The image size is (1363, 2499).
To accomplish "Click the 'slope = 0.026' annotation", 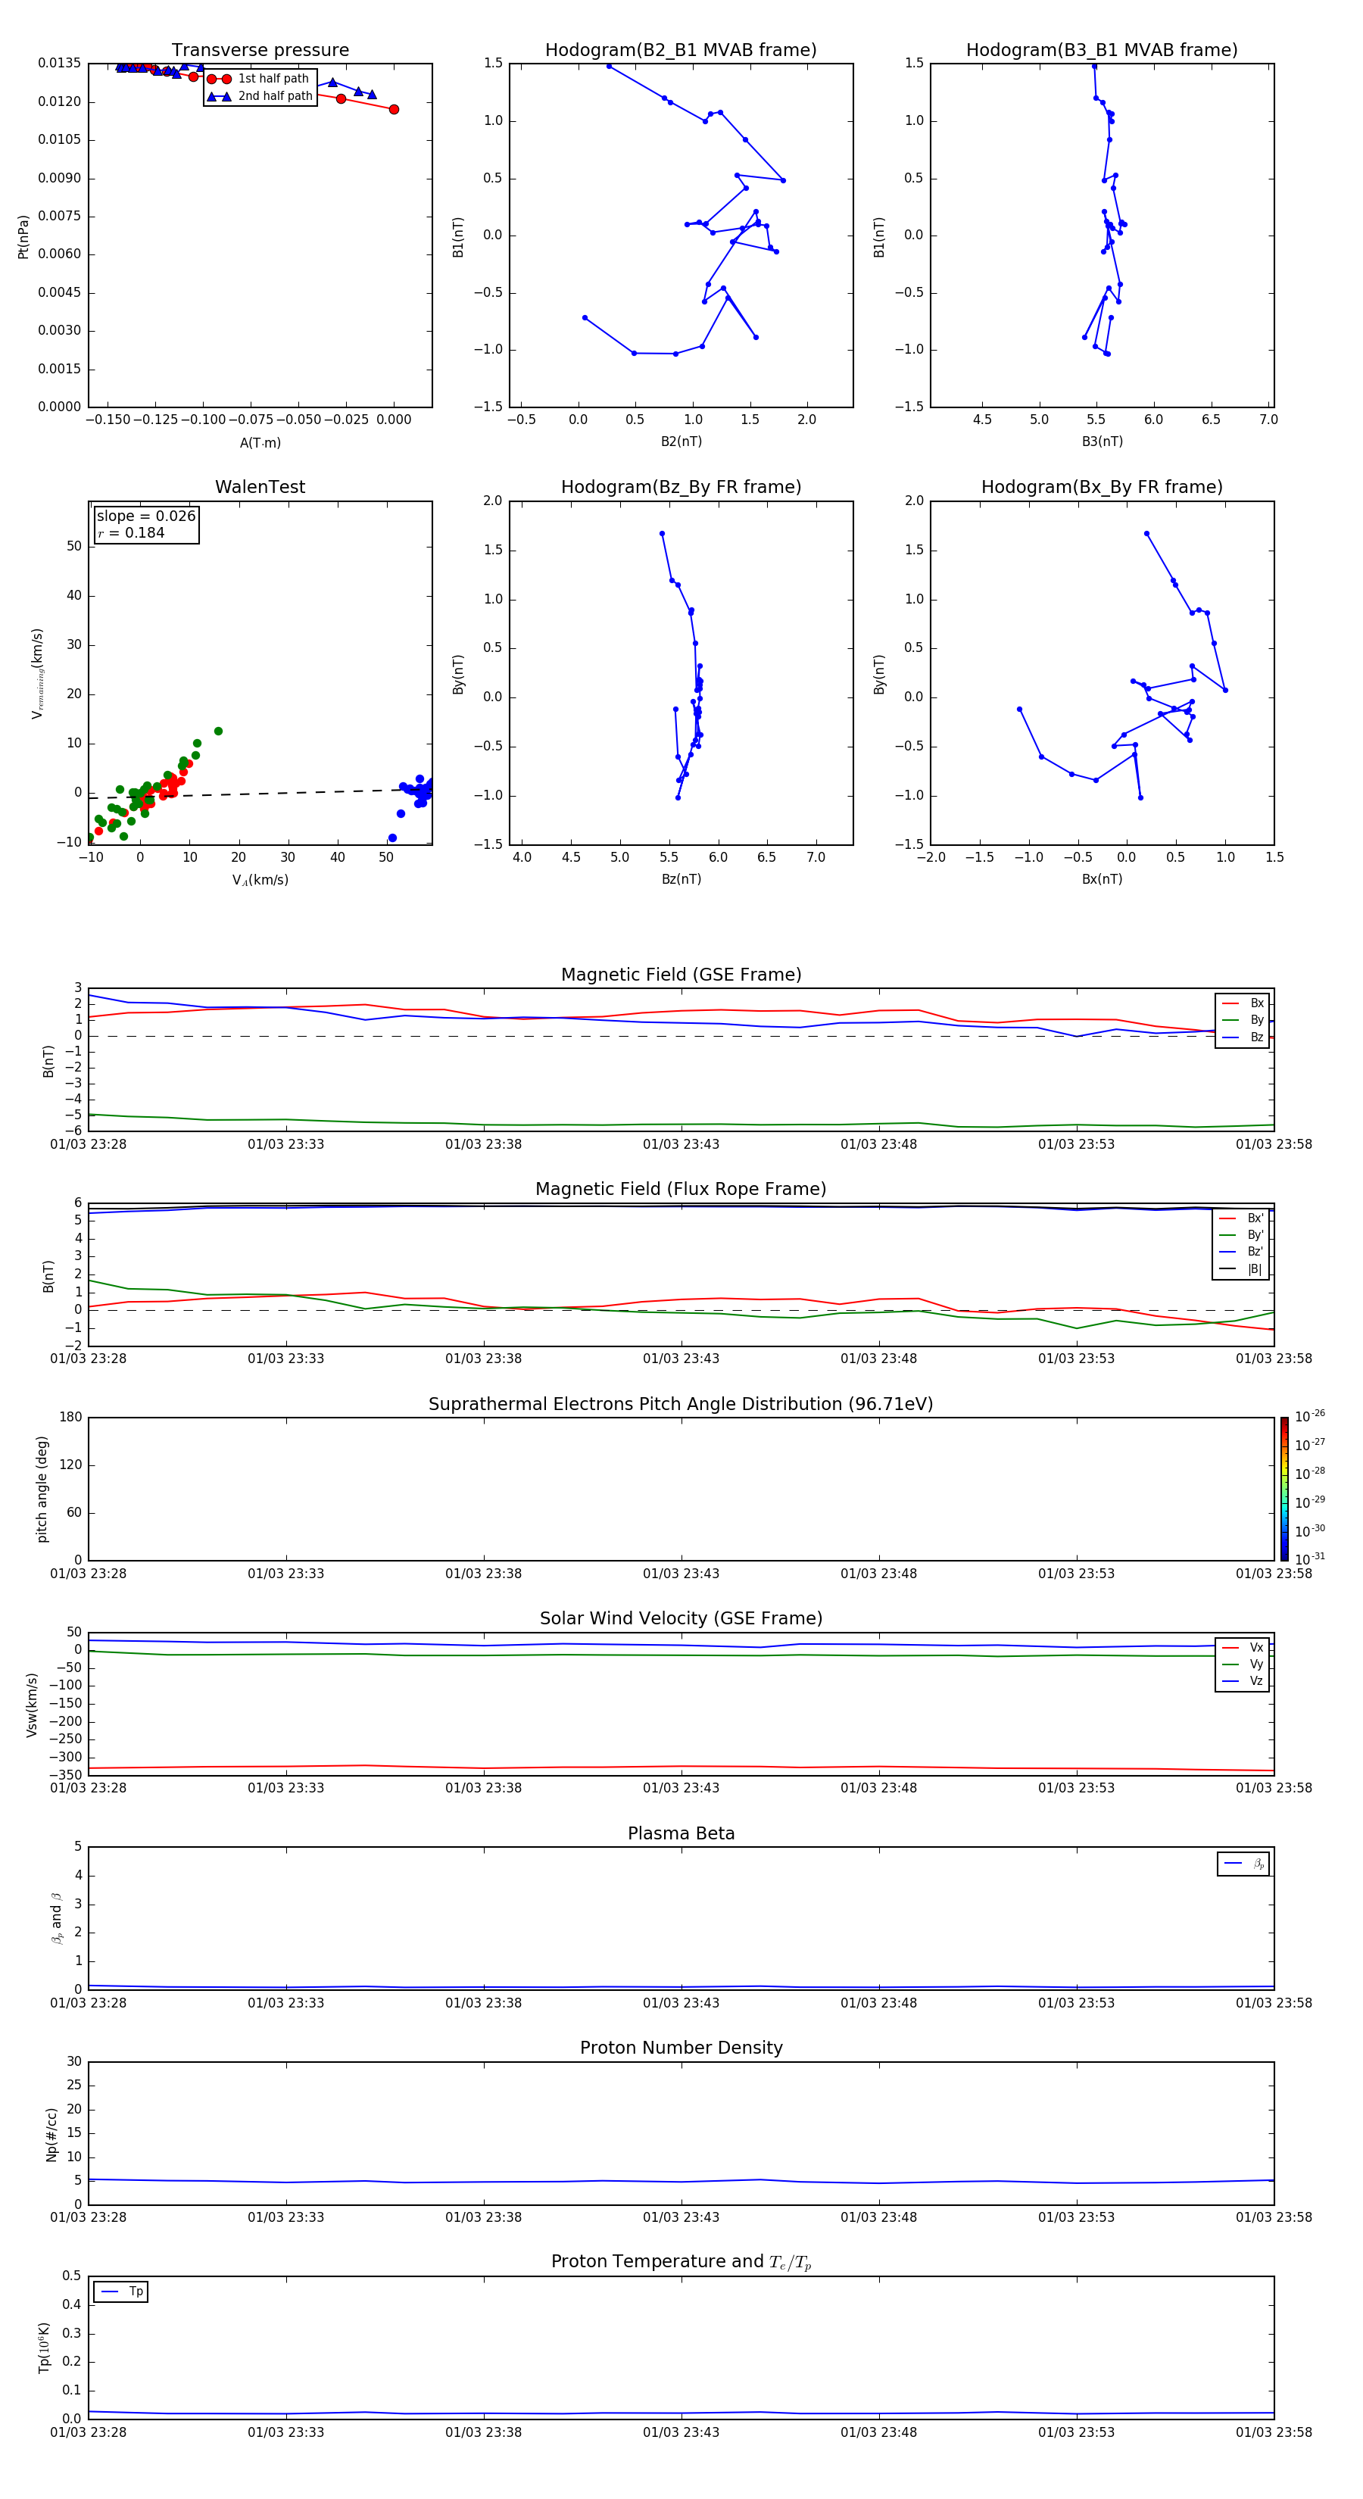I will [145, 516].
